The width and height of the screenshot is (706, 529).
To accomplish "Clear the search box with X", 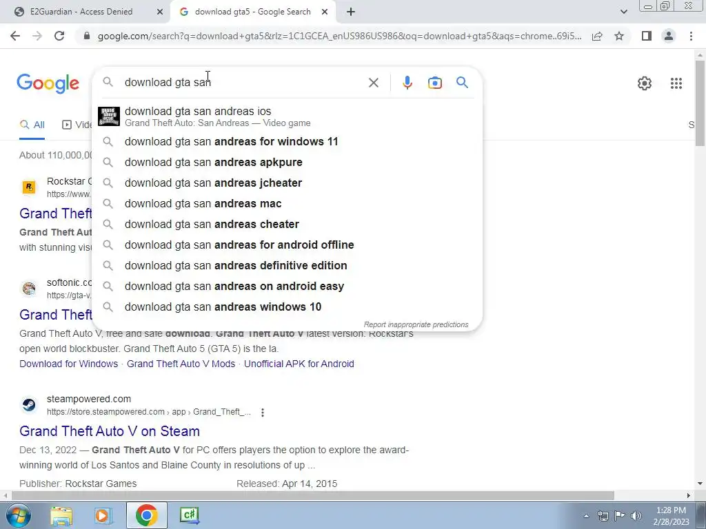I will pyautogui.click(x=373, y=83).
